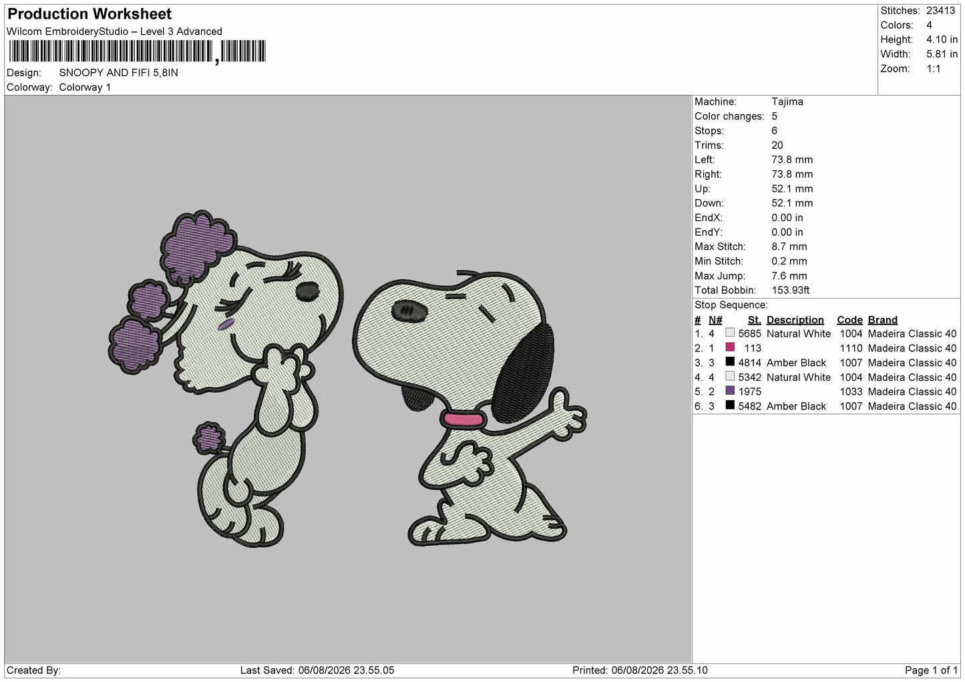The width and height of the screenshot is (965, 682).
Task: Click the black swatch in stop row 6
Action: (730, 405)
